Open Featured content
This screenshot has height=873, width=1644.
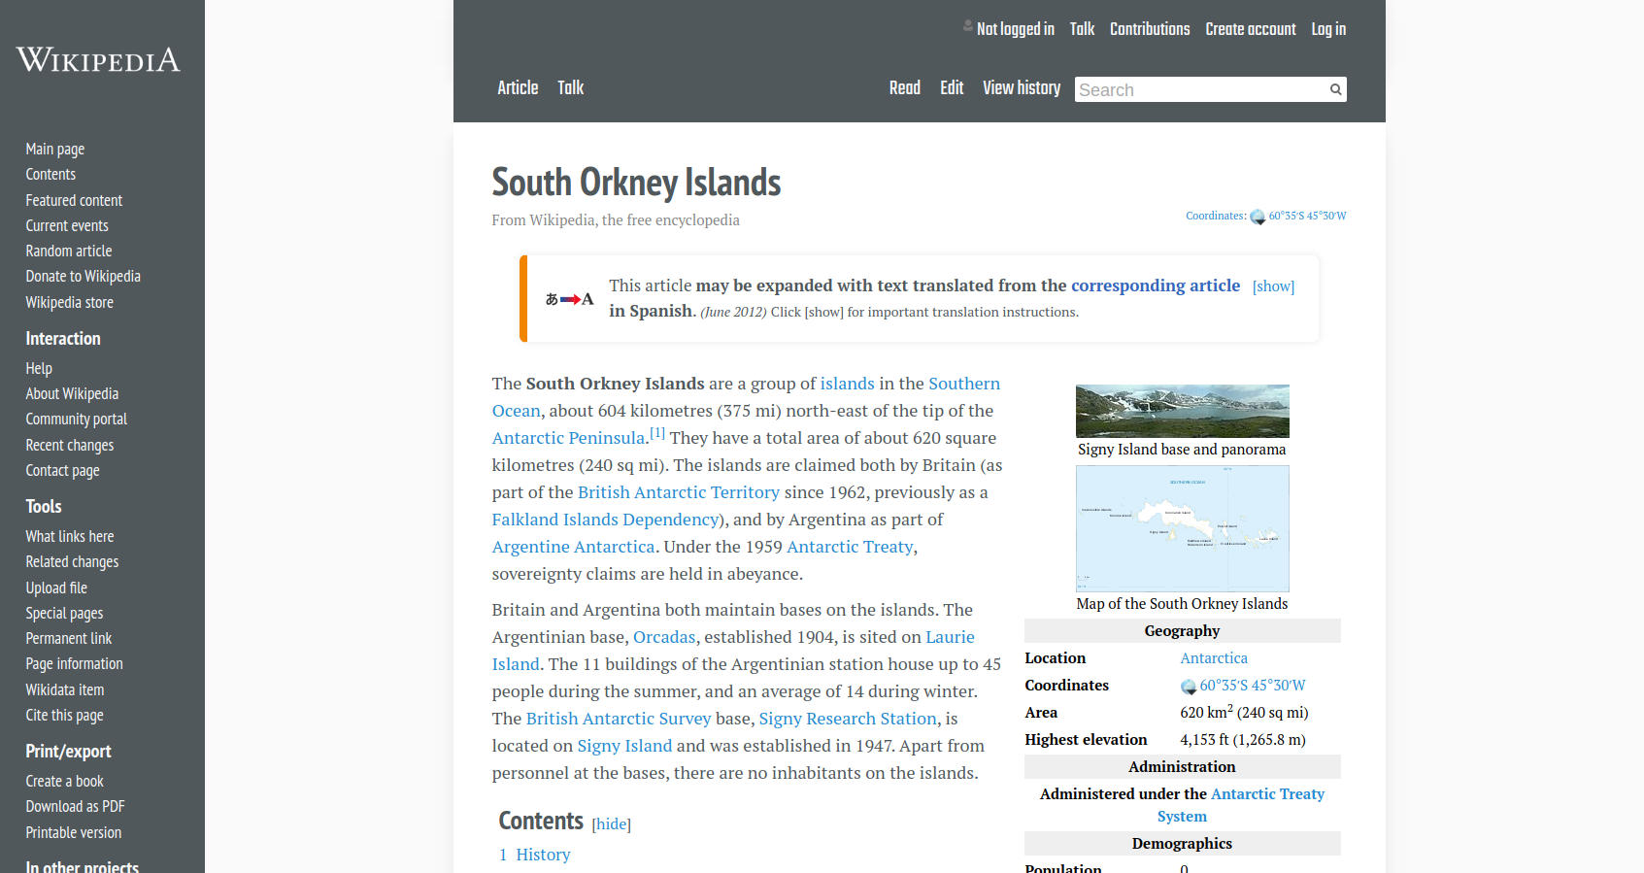click(74, 200)
